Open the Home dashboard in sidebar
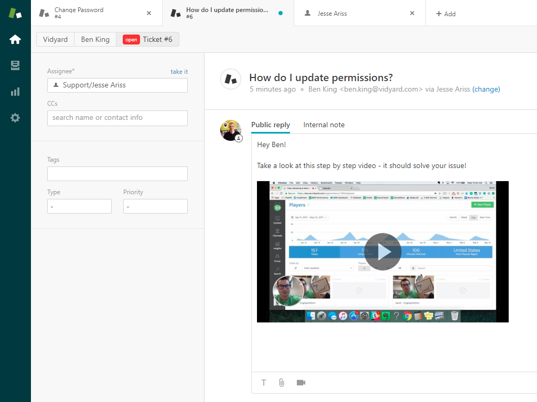The height and width of the screenshot is (402, 537). click(15, 39)
